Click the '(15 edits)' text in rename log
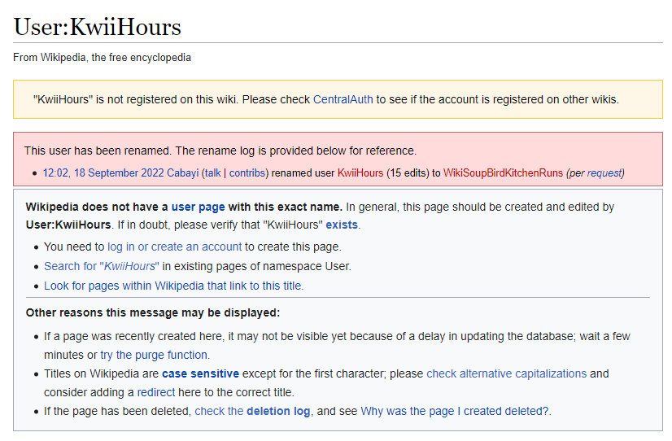672x441 pixels. 408,172
